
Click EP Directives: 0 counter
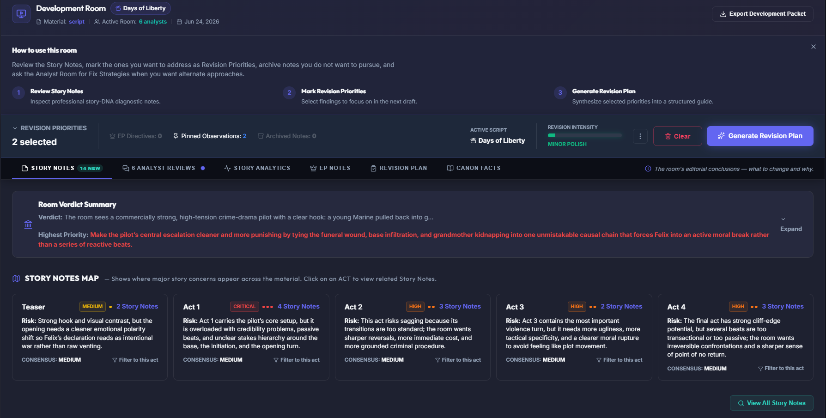tap(136, 136)
